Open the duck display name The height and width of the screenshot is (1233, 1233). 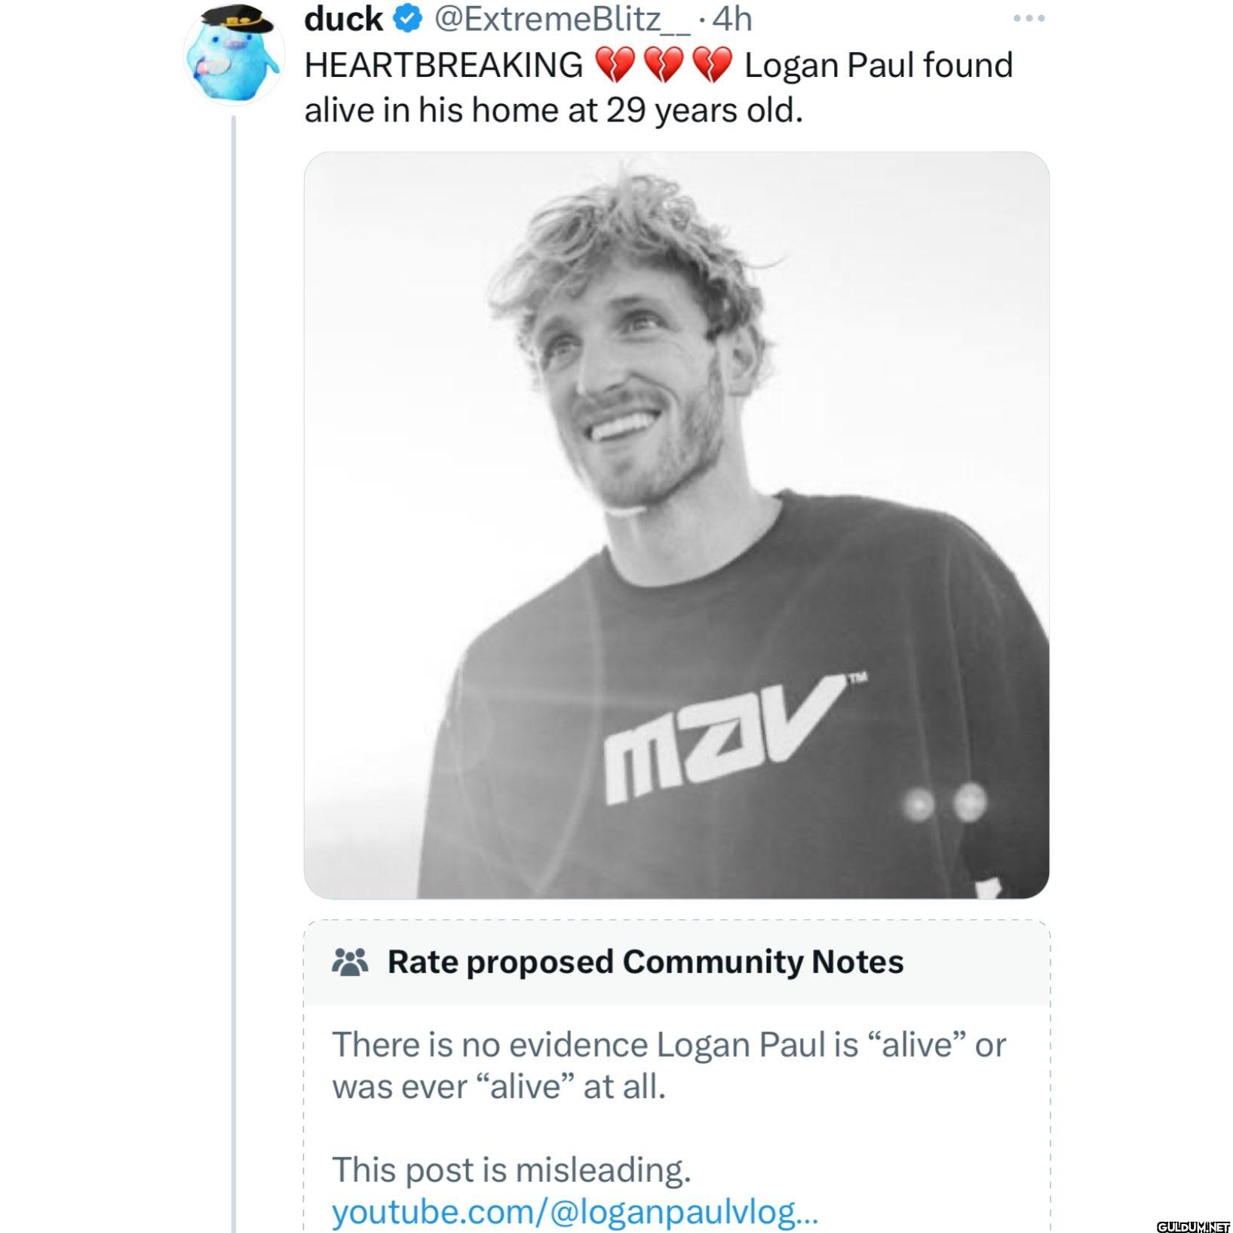344,19
